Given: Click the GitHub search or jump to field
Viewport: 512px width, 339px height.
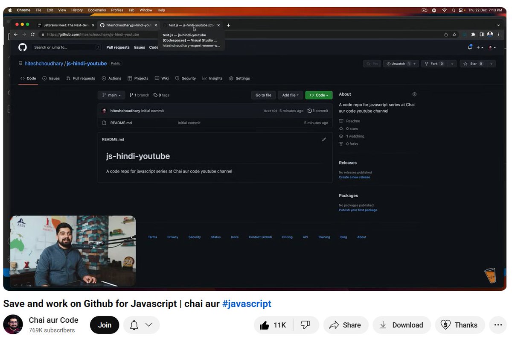Looking at the screenshot, I should 67,47.
